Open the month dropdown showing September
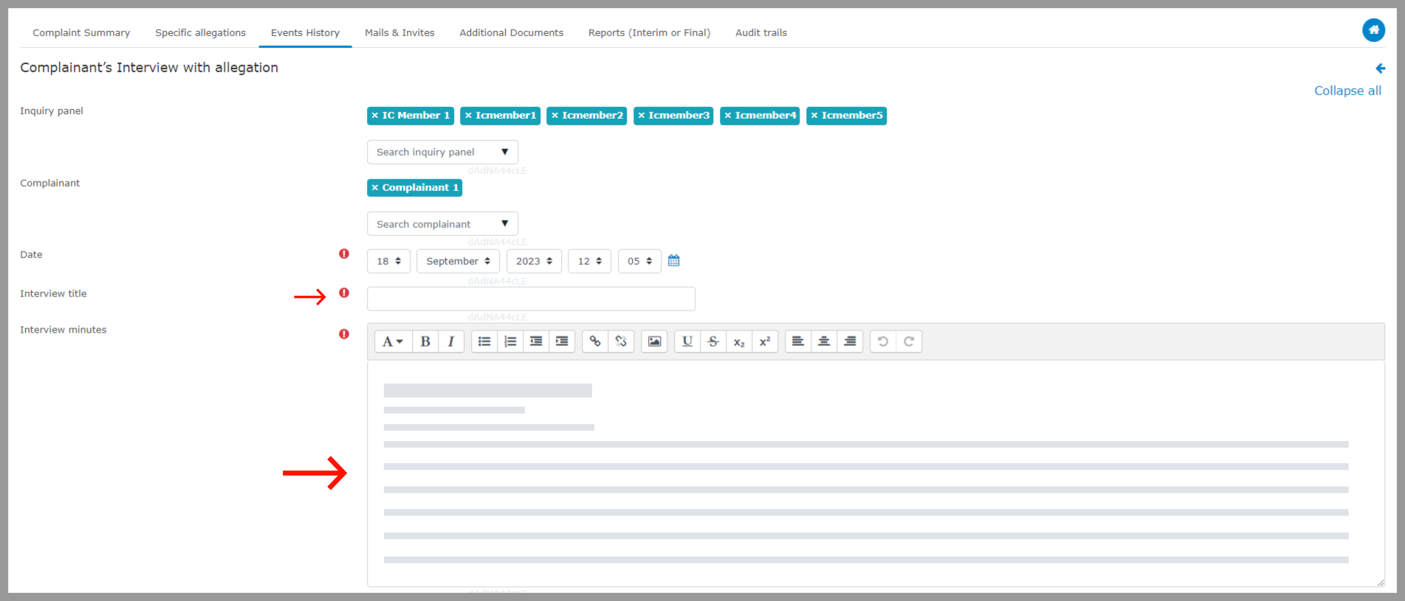 [458, 261]
